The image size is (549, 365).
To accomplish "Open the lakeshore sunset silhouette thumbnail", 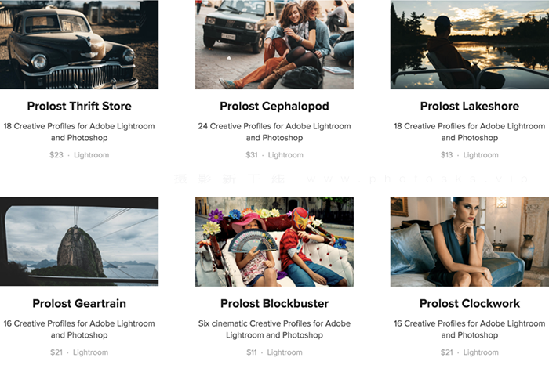I will coord(470,45).
